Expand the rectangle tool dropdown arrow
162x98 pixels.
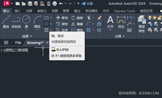point(51,18)
